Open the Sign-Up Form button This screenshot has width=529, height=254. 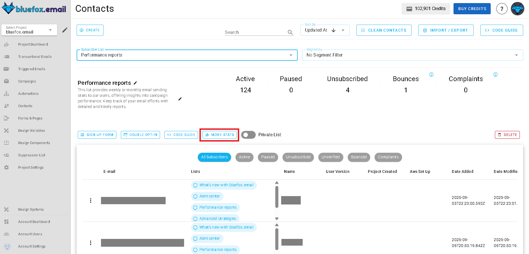pos(97,135)
